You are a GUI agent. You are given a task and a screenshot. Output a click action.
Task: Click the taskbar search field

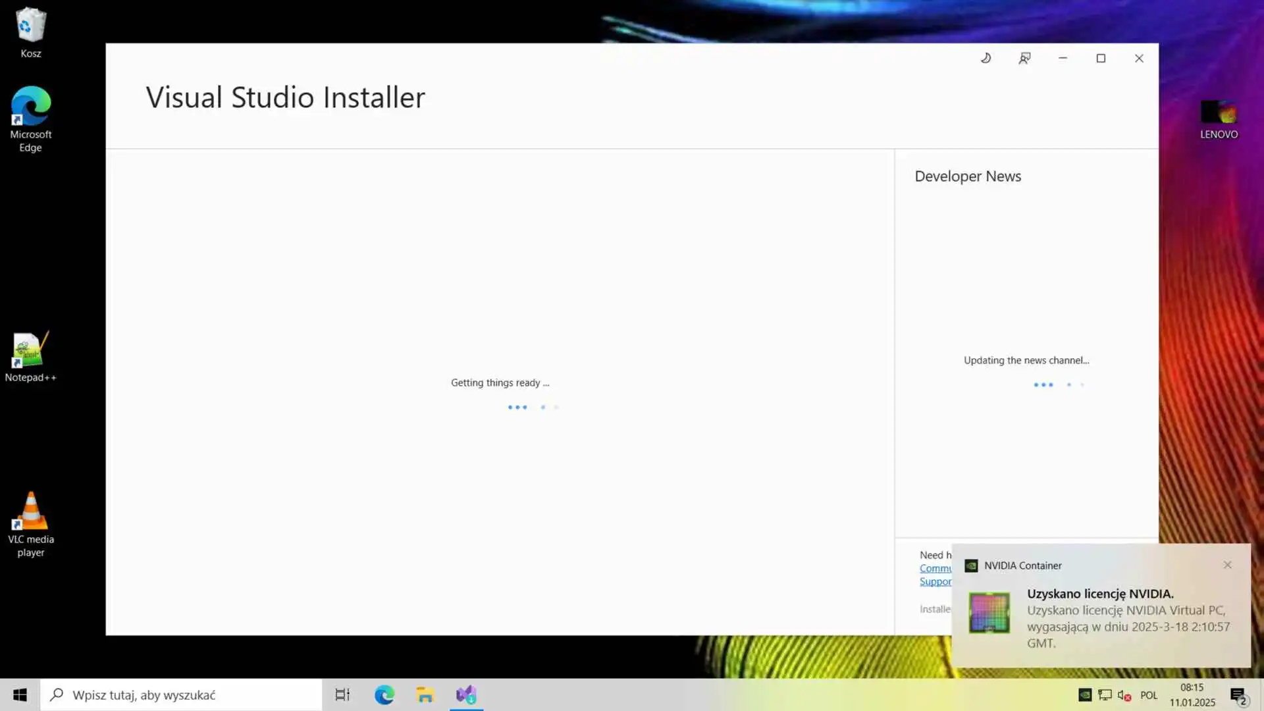(x=181, y=695)
